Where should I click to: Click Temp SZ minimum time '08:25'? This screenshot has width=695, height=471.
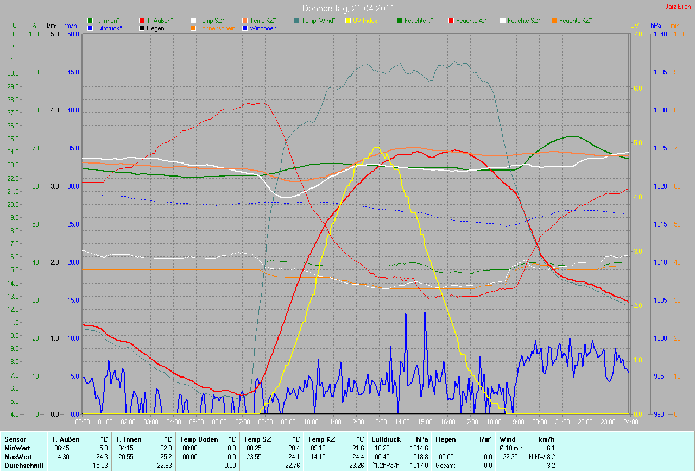coord(254,448)
